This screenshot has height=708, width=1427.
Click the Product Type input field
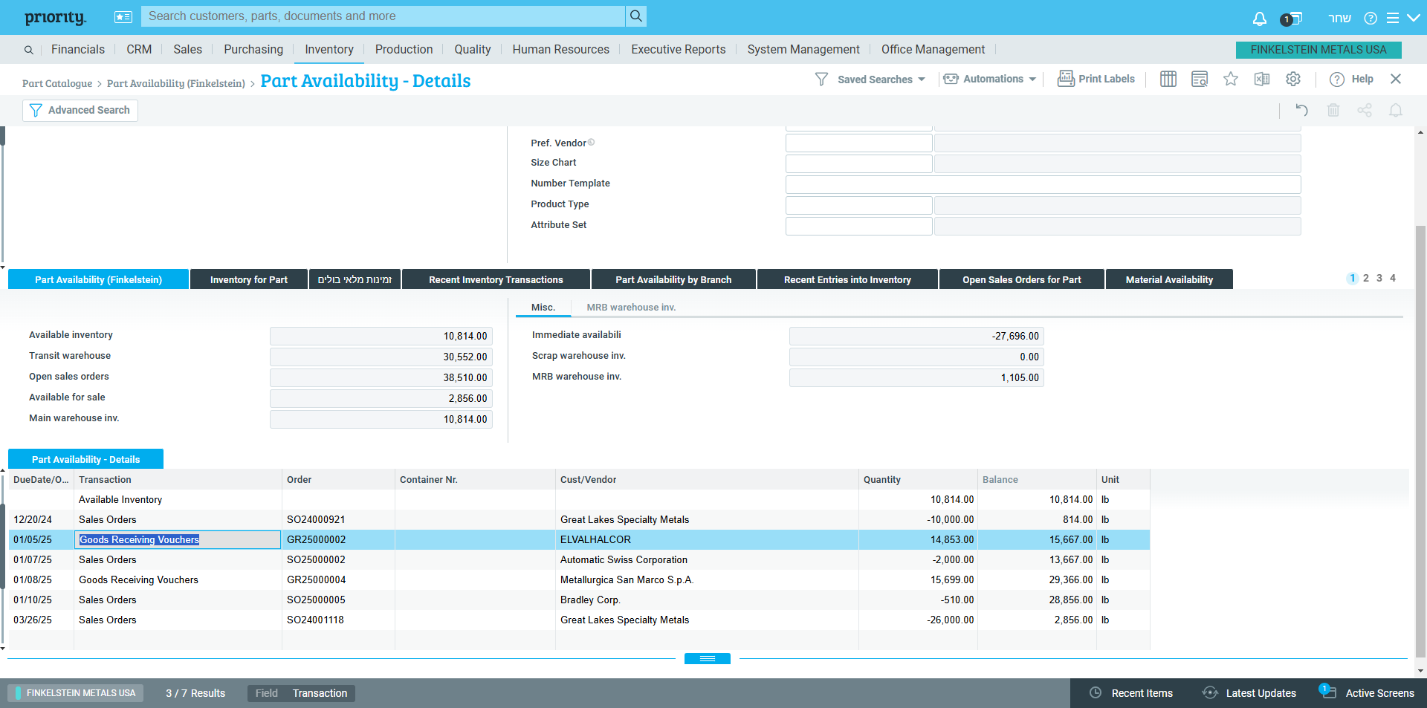click(858, 205)
